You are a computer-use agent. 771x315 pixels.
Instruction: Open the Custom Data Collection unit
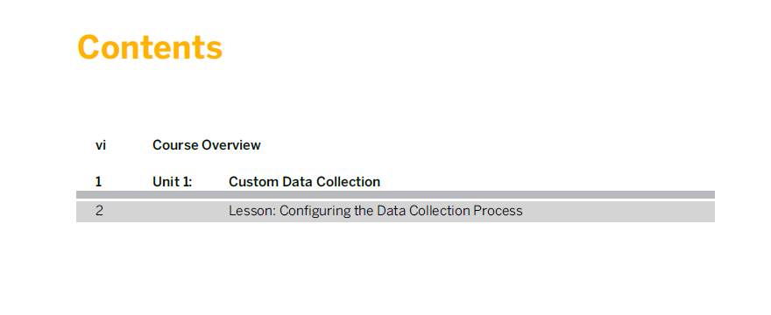[x=304, y=182]
